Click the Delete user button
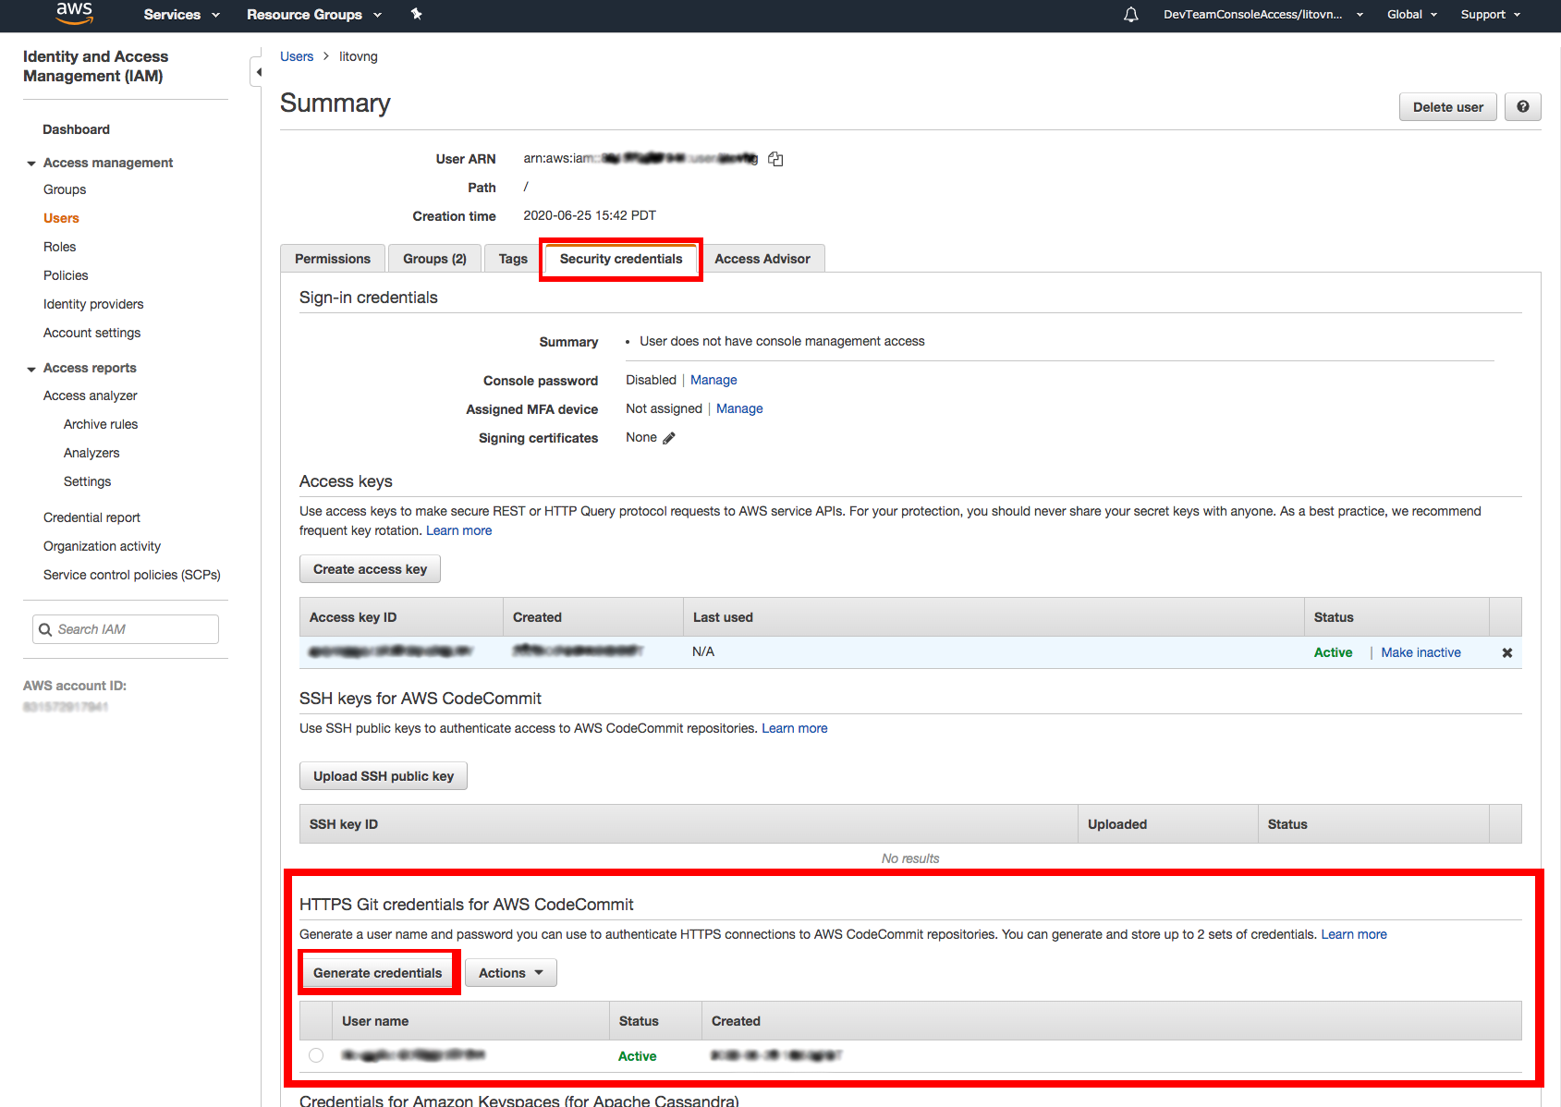1561x1107 pixels. tap(1447, 107)
